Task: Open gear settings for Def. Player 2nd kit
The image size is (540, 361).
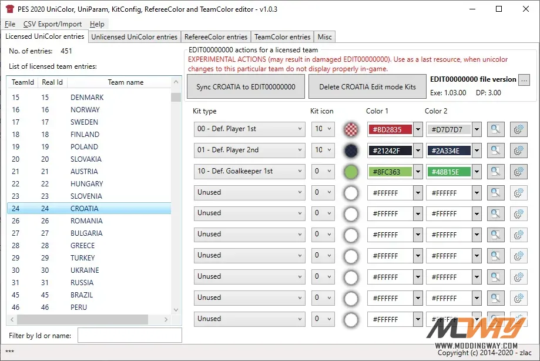Action: pos(518,151)
